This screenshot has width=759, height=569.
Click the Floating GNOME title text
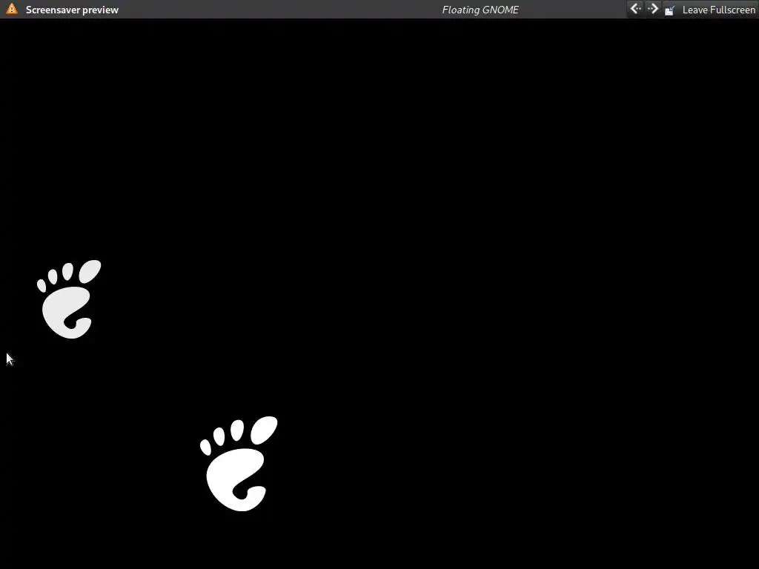pyautogui.click(x=480, y=10)
